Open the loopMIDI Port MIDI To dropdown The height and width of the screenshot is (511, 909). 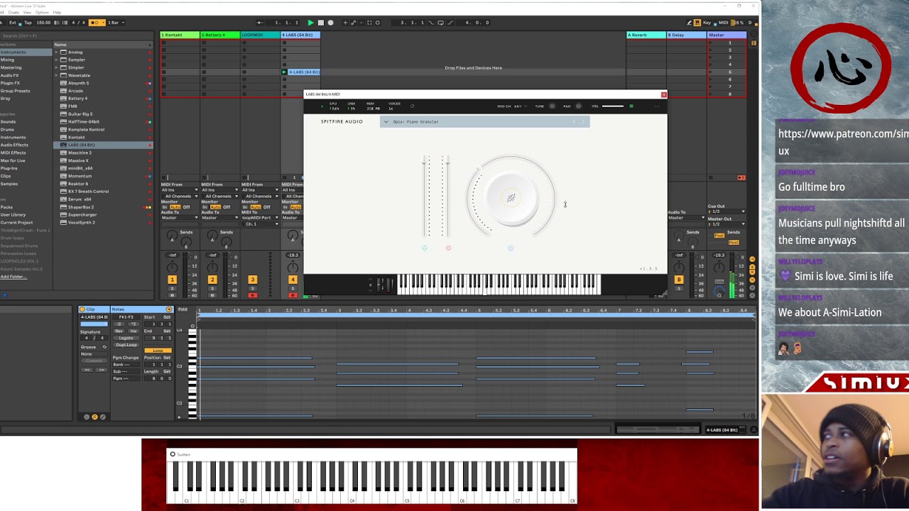coord(261,218)
